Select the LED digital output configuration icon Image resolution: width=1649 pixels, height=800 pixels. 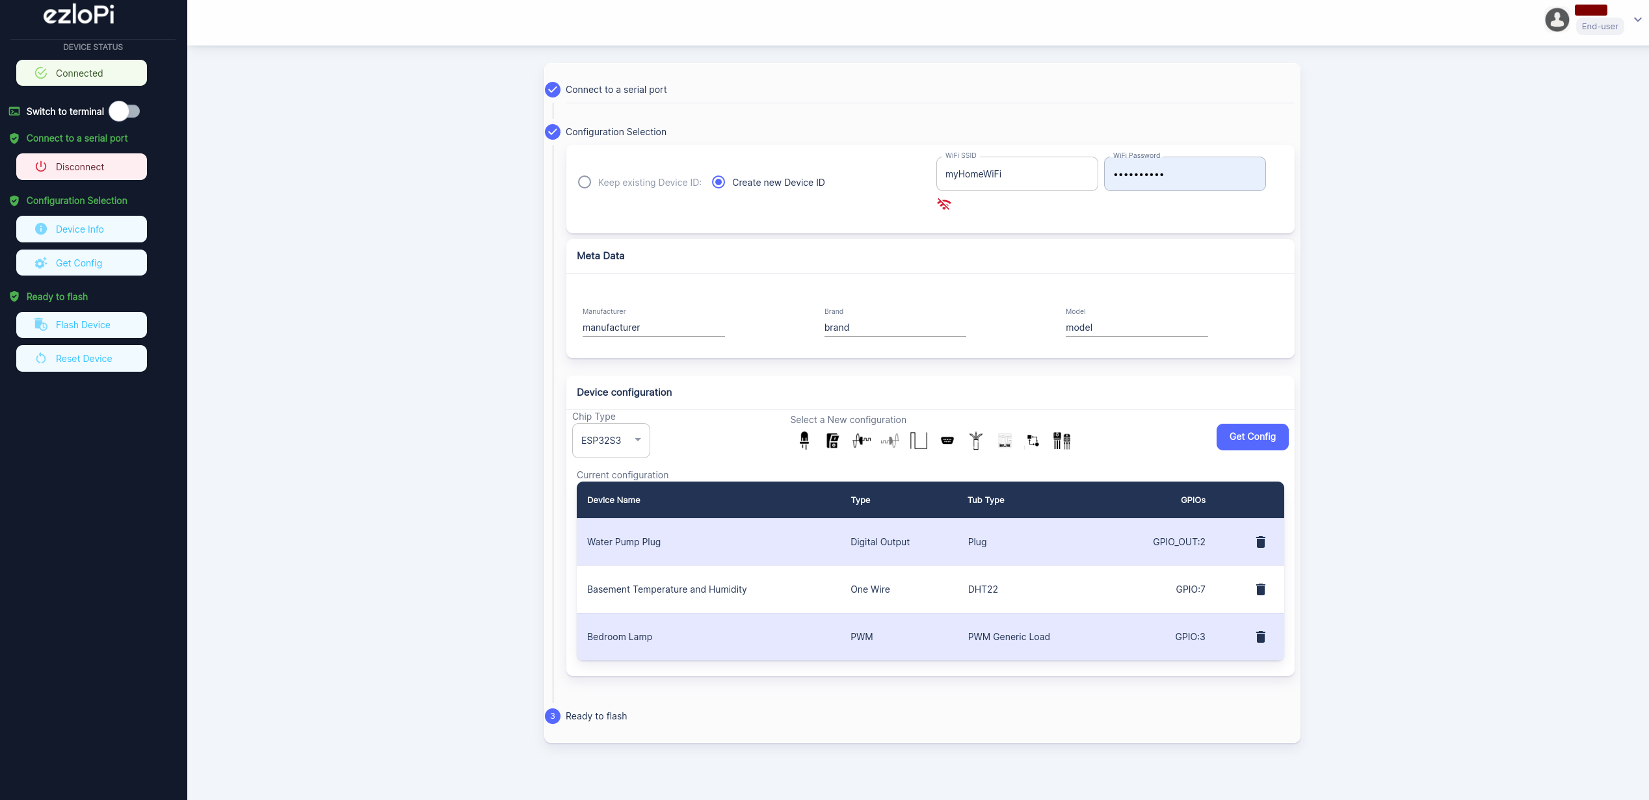click(x=804, y=441)
